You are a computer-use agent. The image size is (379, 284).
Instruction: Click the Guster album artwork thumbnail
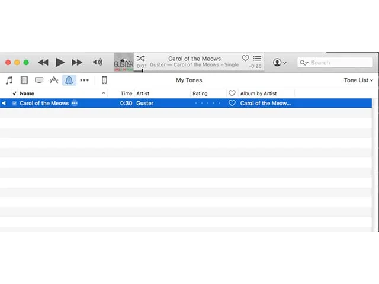click(124, 62)
